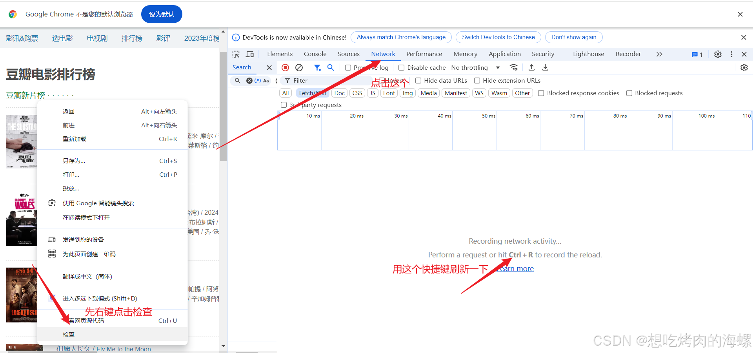
Task: Select 打印... menu entry
Action: [113, 175]
